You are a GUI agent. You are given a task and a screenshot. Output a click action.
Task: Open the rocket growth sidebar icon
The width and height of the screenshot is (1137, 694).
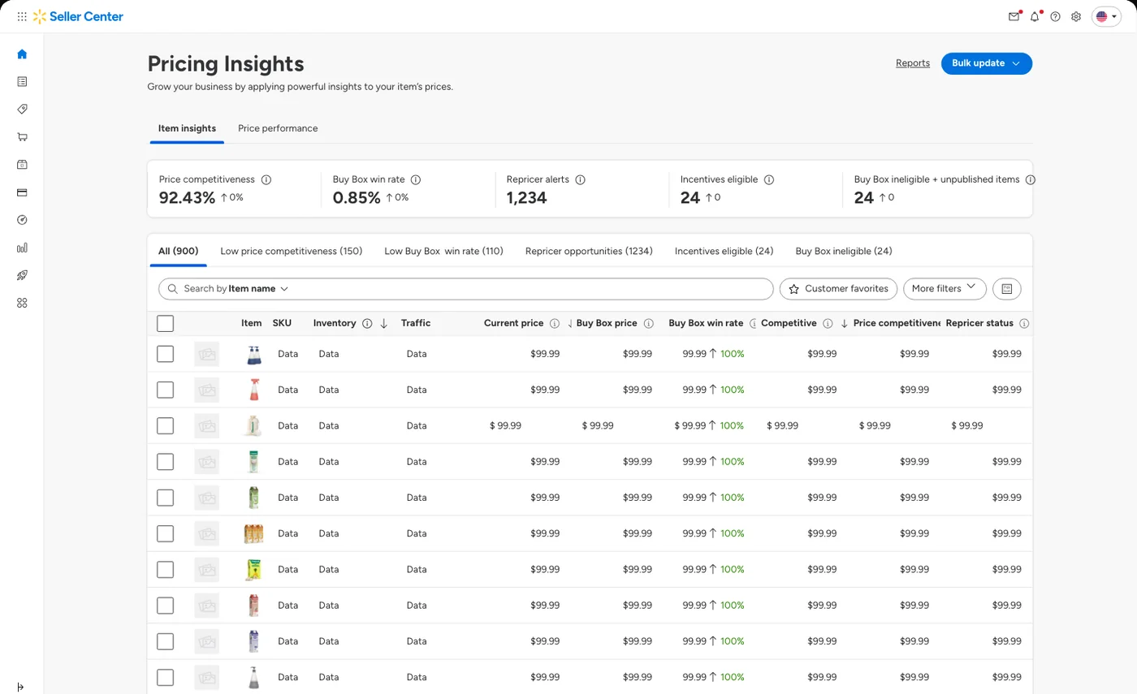22,275
